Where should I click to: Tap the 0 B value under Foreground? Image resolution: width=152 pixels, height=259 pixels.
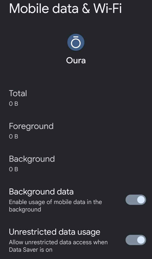tap(14, 137)
